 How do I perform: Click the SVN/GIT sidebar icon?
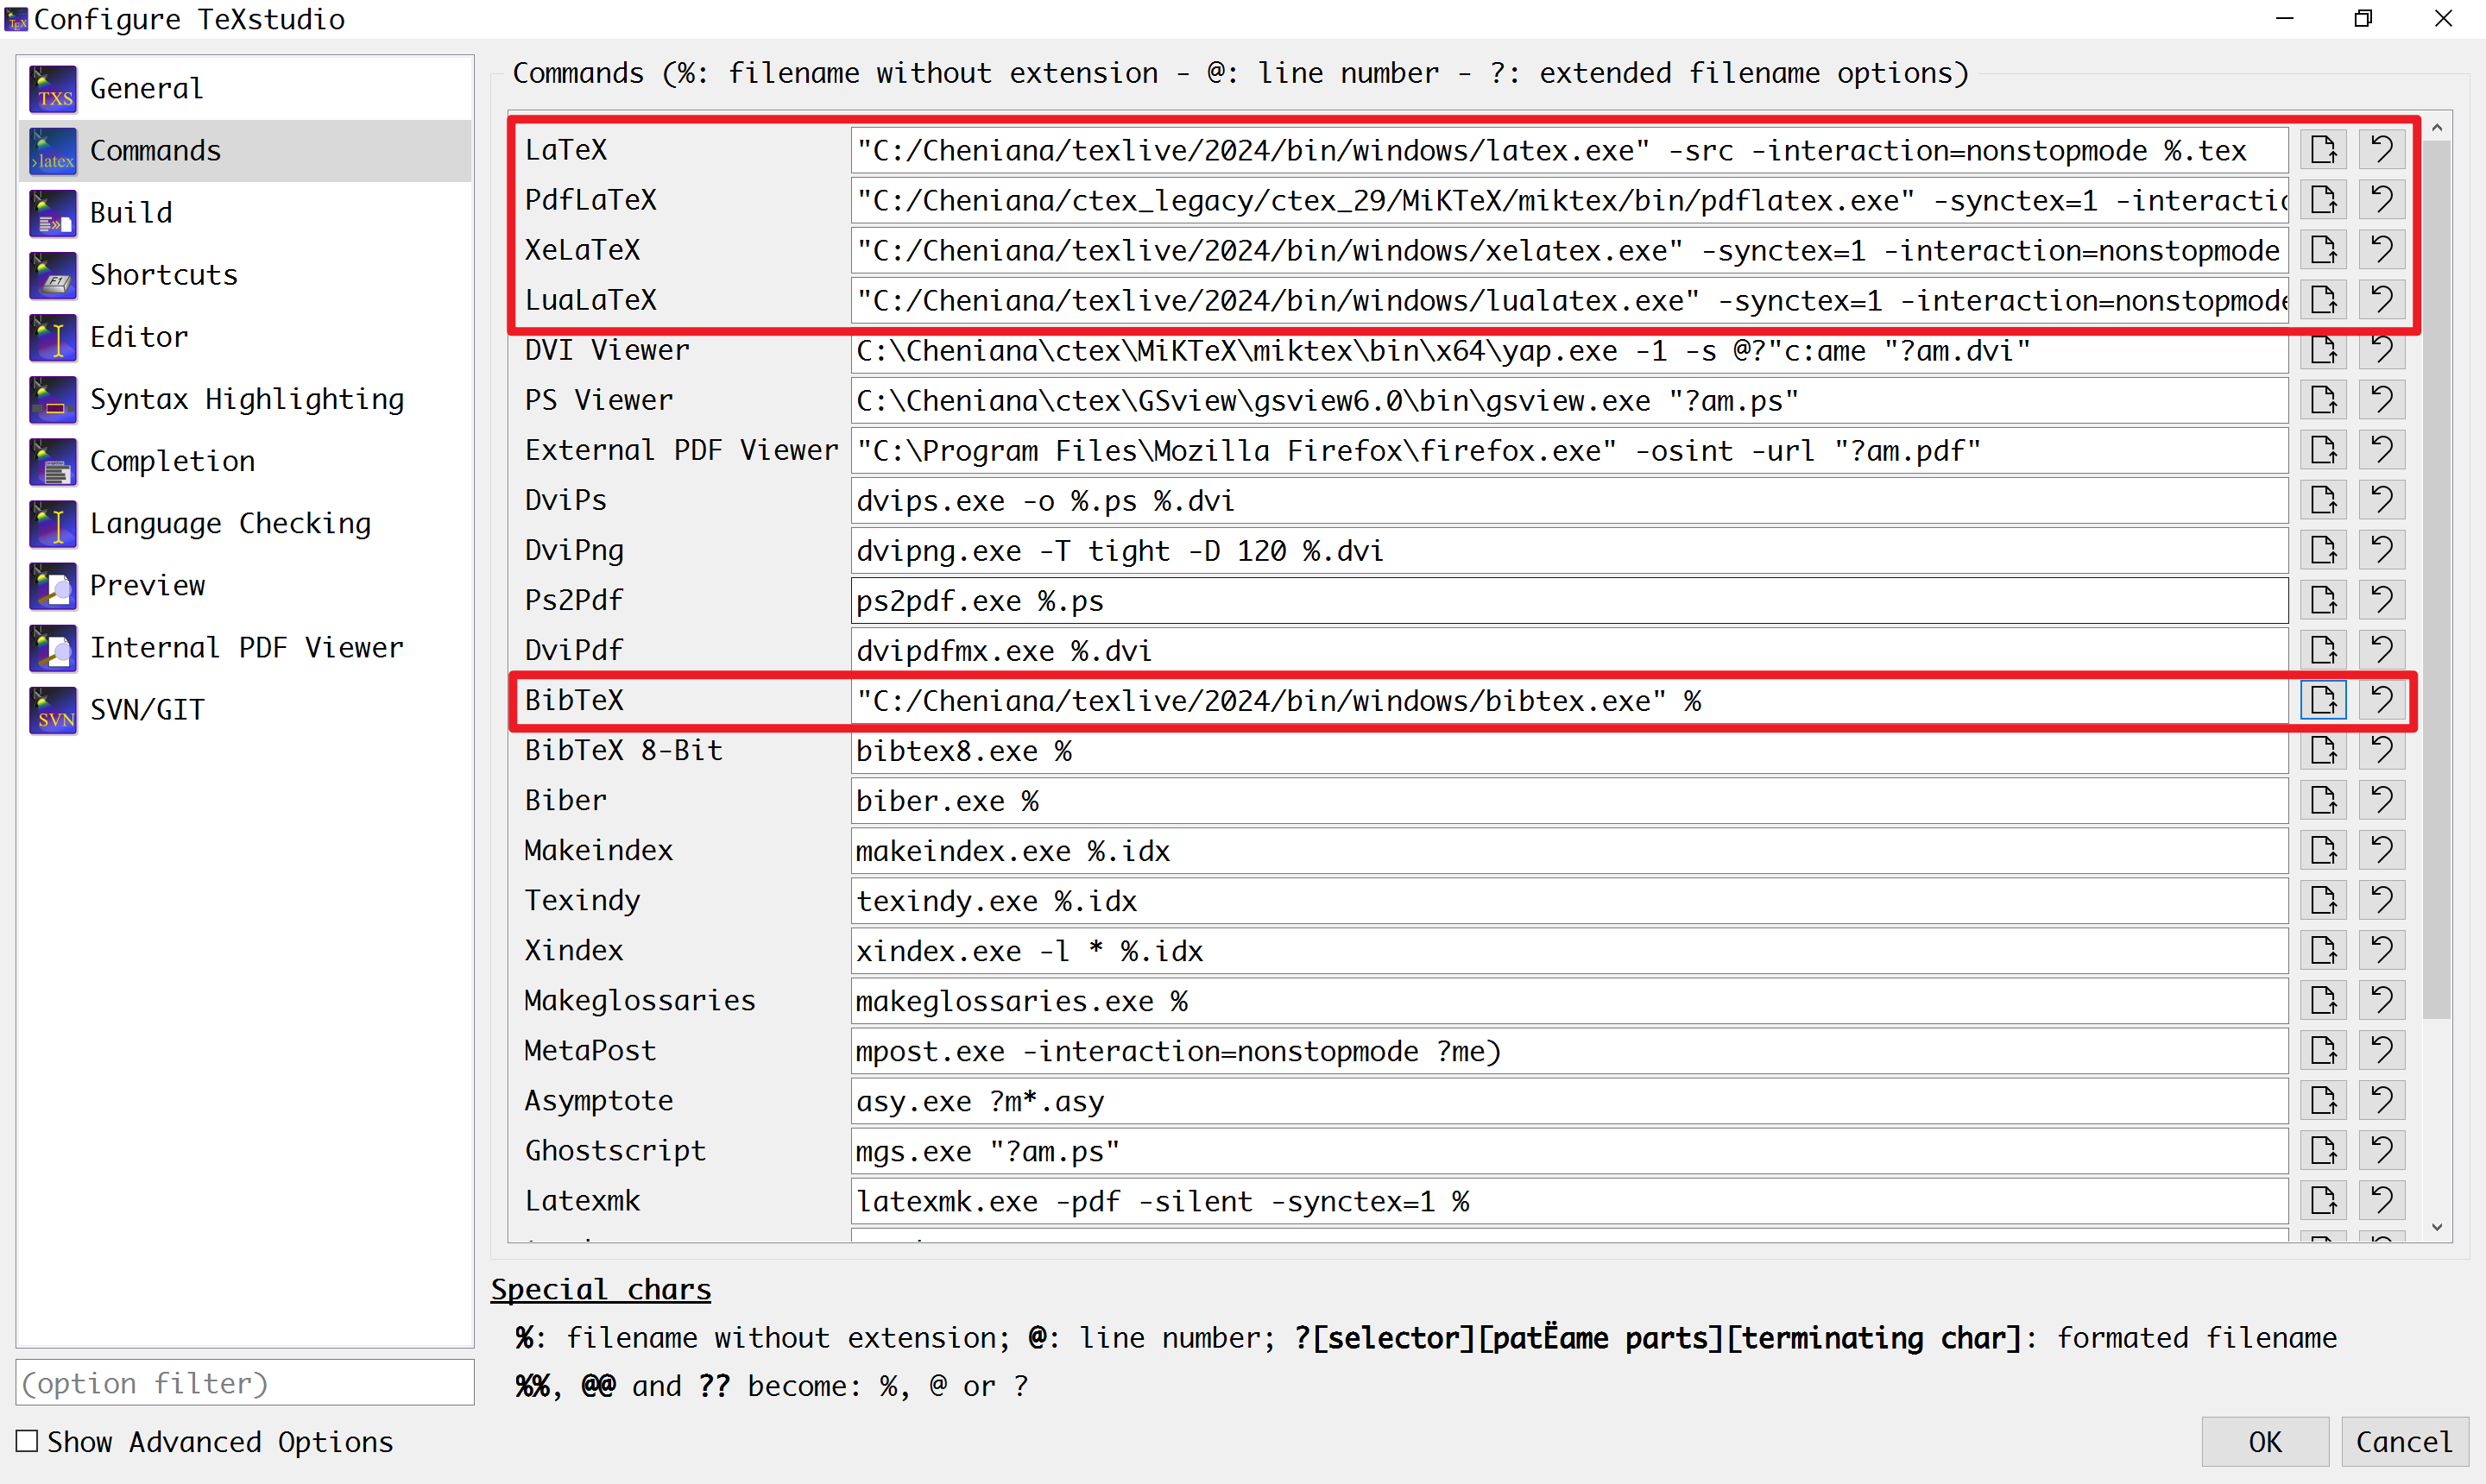(x=53, y=709)
